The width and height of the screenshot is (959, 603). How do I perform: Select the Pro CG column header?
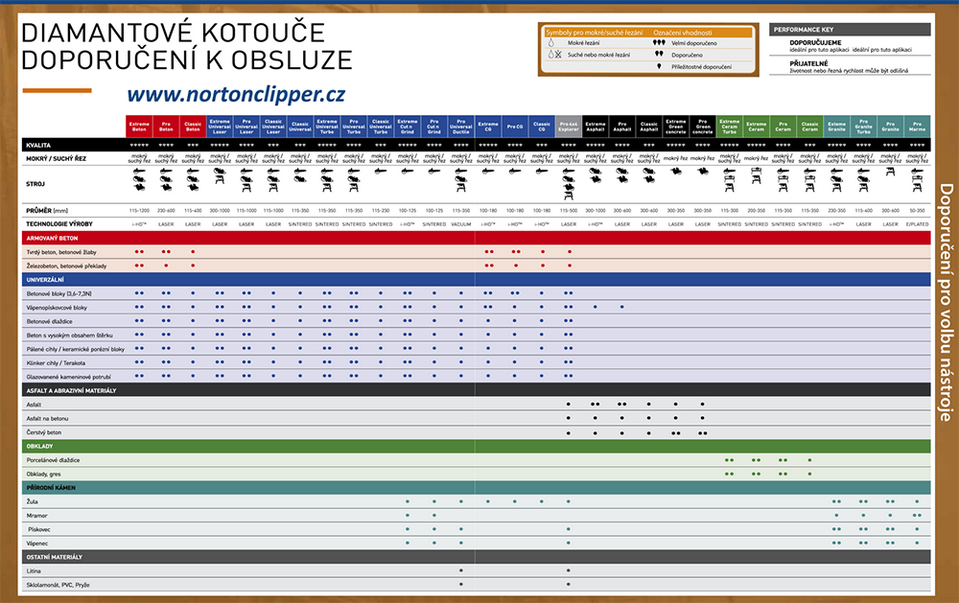pos(515,126)
